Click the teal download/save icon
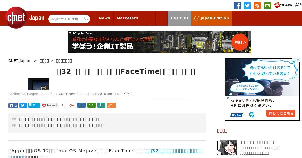Viewport: 302px width, 158px height. (101, 106)
